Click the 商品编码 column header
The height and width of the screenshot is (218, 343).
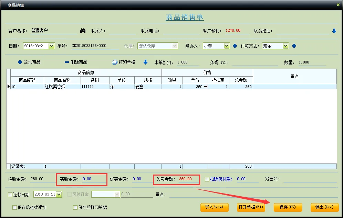[x=27, y=80]
